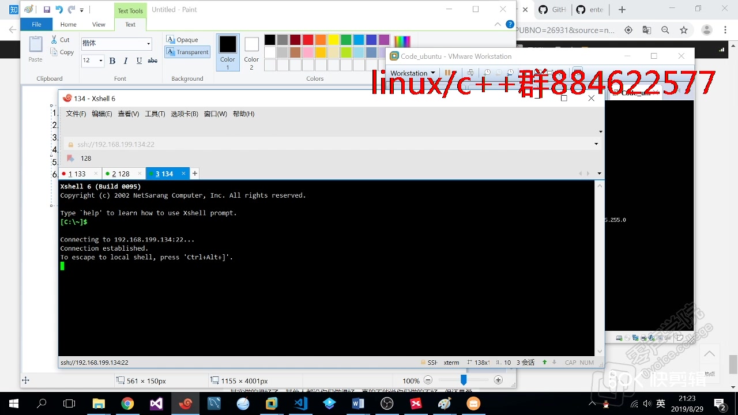Screen dimensions: 738x415
Task: Zoom in using Paint plus button
Action: tap(498, 380)
